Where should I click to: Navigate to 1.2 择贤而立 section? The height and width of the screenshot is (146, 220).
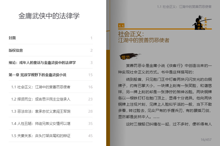(41, 99)
